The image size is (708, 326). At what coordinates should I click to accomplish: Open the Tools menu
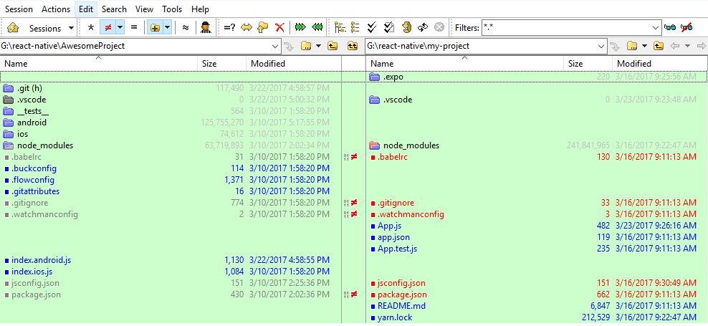(172, 9)
